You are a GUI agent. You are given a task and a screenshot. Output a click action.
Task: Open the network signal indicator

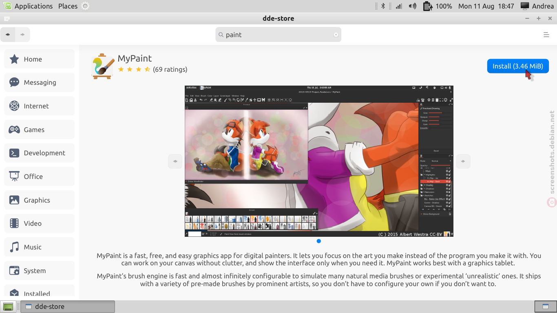pyautogui.click(x=399, y=6)
